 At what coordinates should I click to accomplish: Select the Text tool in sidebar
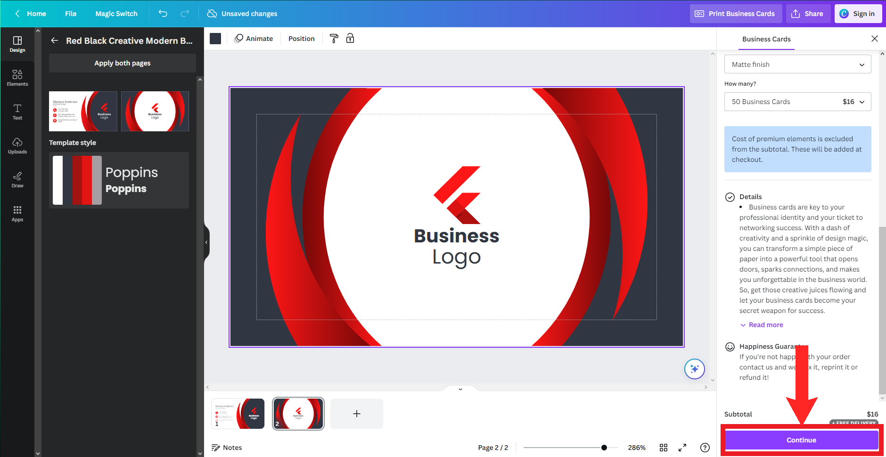17,112
